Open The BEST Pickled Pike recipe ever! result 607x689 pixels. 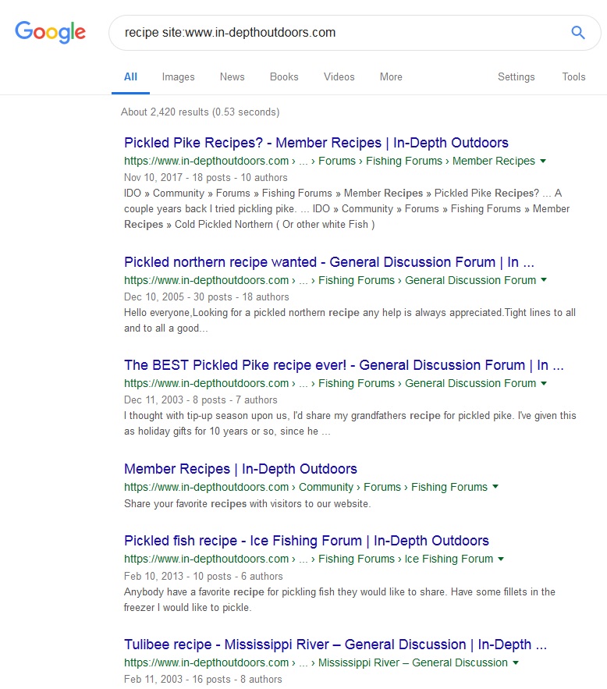click(x=343, y=365)
